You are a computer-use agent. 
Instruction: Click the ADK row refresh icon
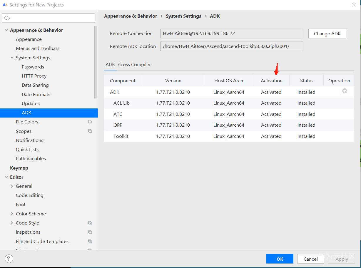(x=345, y=91)
